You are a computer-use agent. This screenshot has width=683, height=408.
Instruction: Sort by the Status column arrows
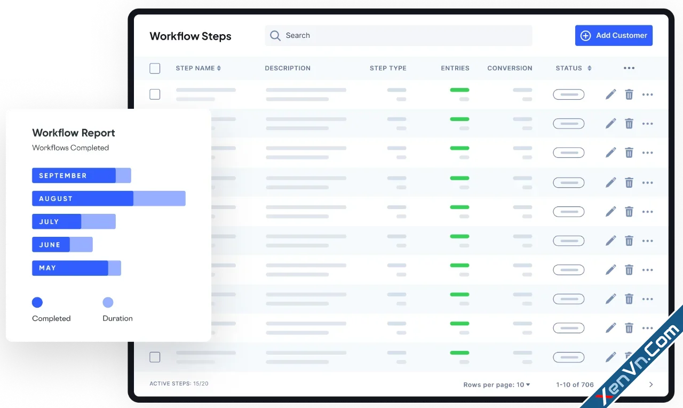point(589,68)
